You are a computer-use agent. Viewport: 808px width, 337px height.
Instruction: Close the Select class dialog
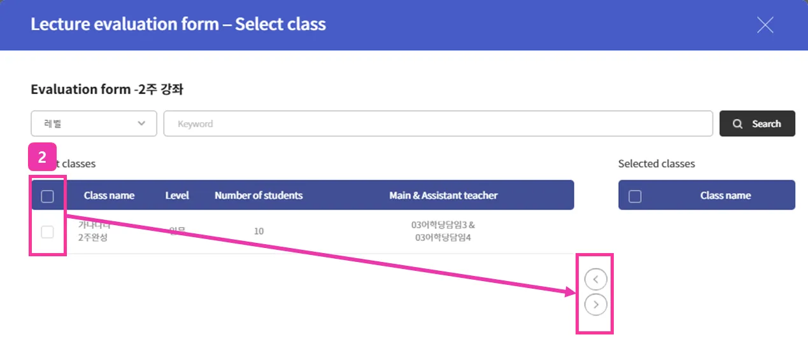point(765,25)
